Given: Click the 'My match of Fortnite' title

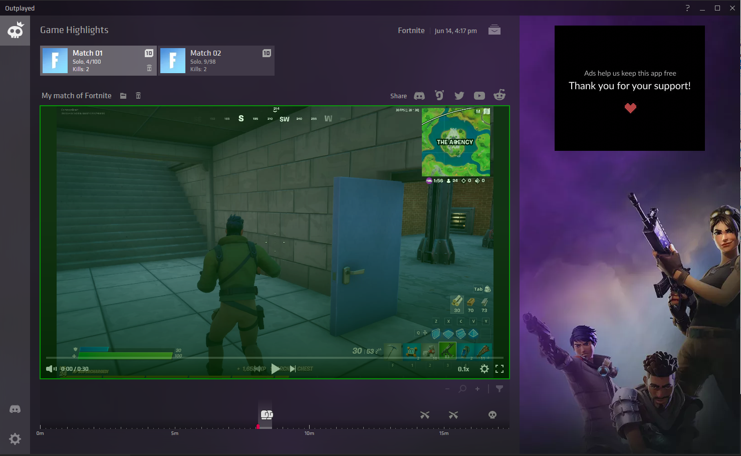Looking at the screenshot, I should tap(77, 96).
